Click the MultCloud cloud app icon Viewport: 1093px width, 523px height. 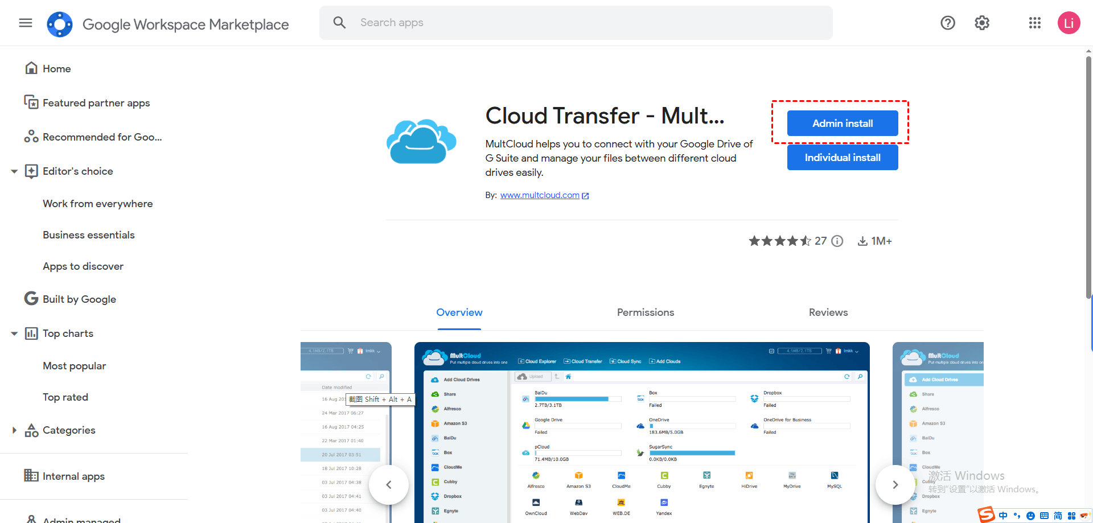421,142
